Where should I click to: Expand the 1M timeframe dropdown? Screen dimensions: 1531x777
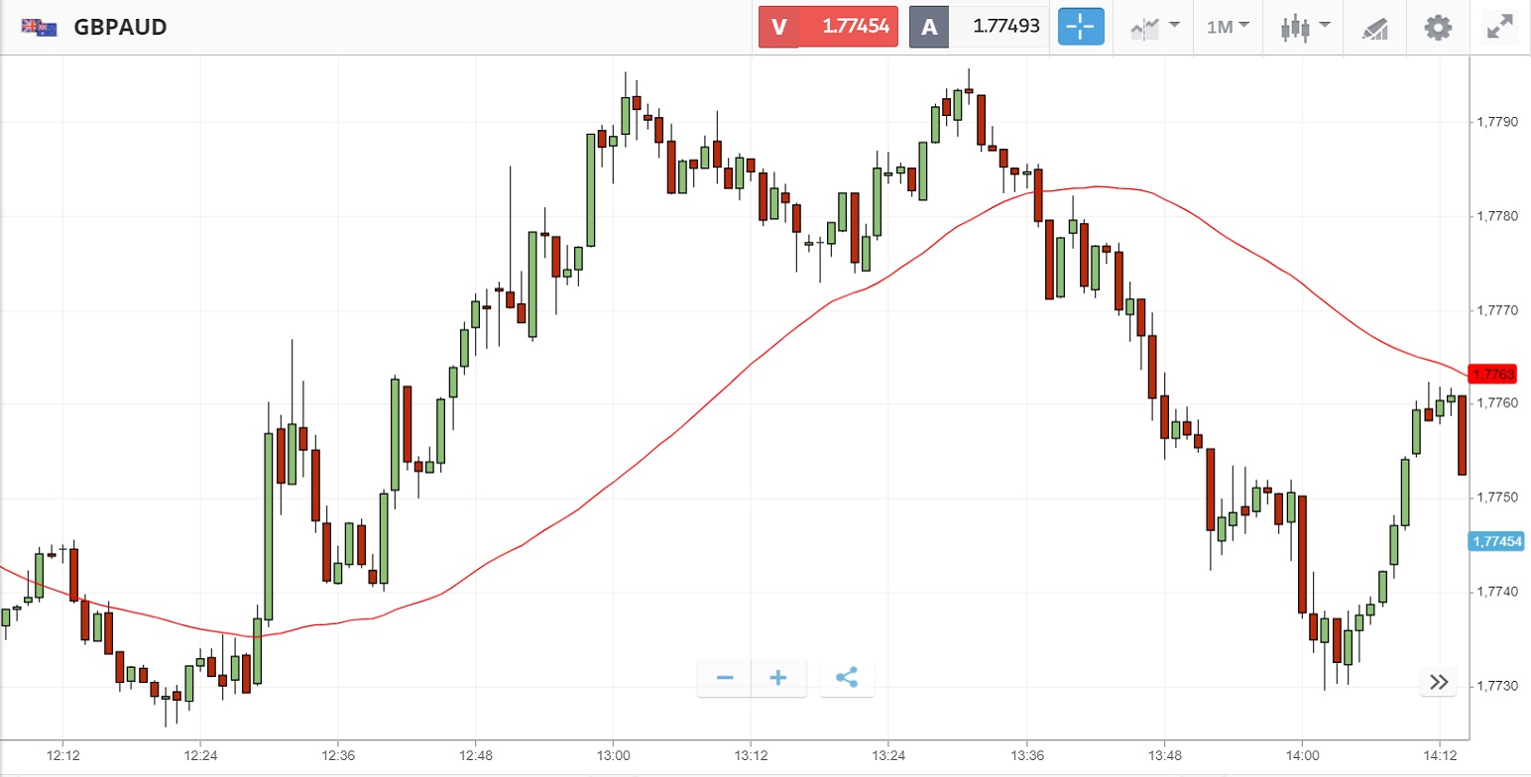(x=1228, y=27)
